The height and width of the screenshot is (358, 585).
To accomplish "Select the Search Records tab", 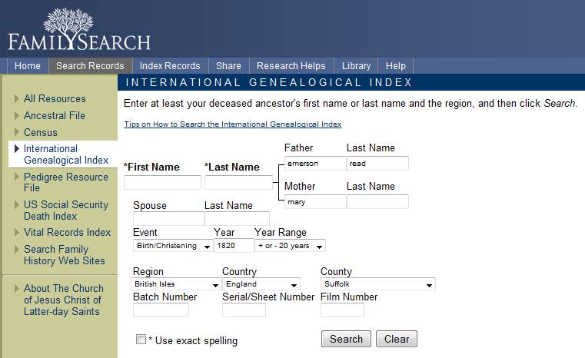I will point(90,66).
